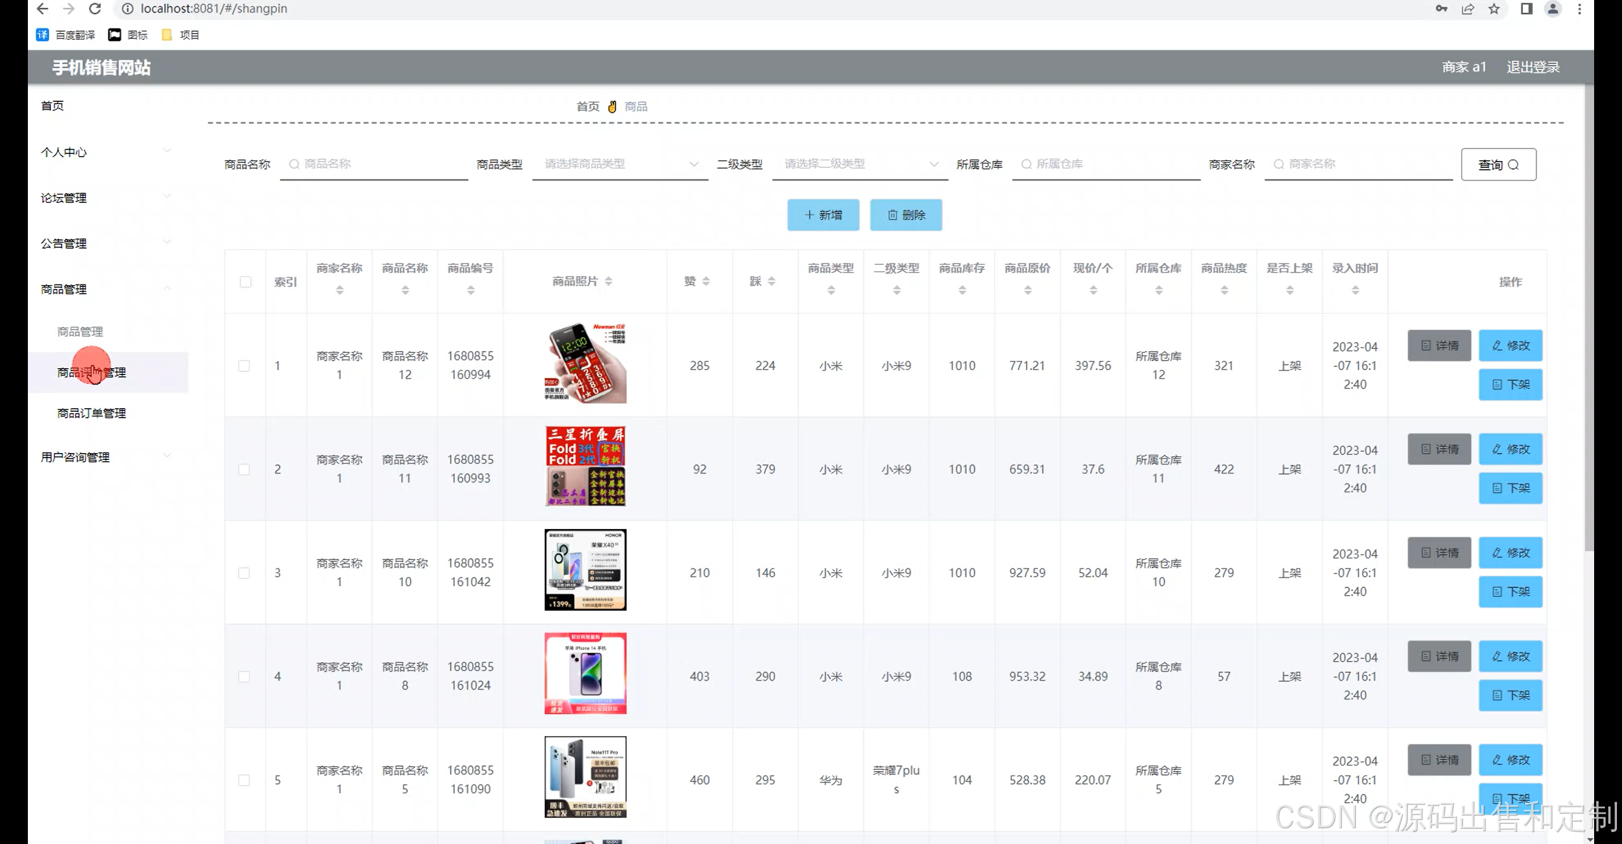Image resolution: width=1622 pixels, height=844 pixels.
Task: Check the checkbox for row 3
Action: click(x=244, y=573)
